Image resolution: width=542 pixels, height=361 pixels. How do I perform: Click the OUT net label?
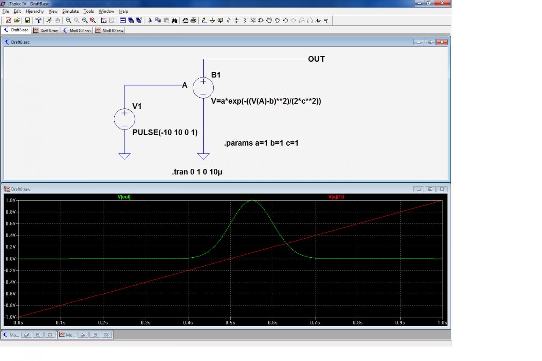316,59
